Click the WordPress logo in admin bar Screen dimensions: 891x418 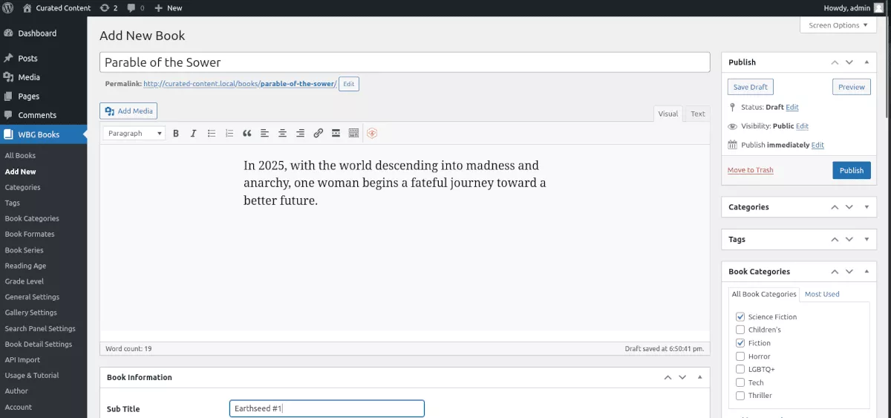click(x=7, y=7)
